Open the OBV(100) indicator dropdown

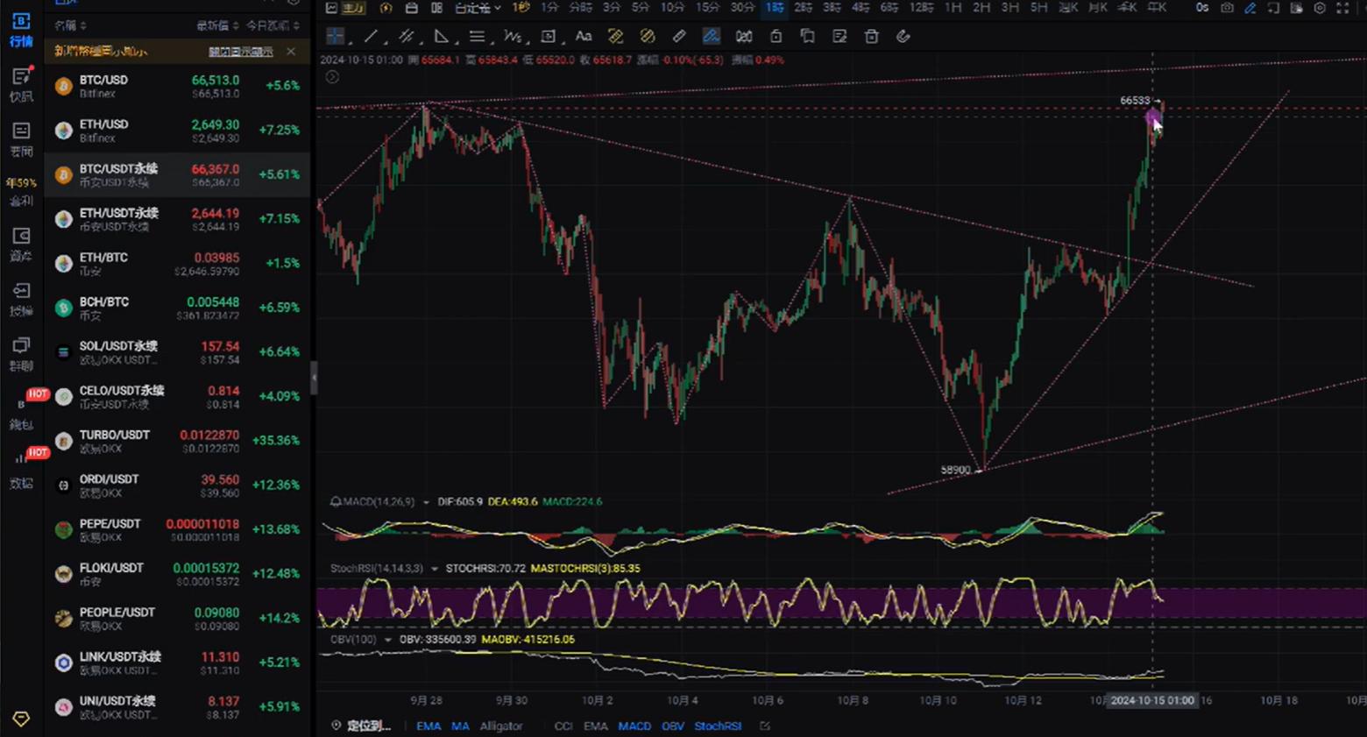click(x=387, y=640)
